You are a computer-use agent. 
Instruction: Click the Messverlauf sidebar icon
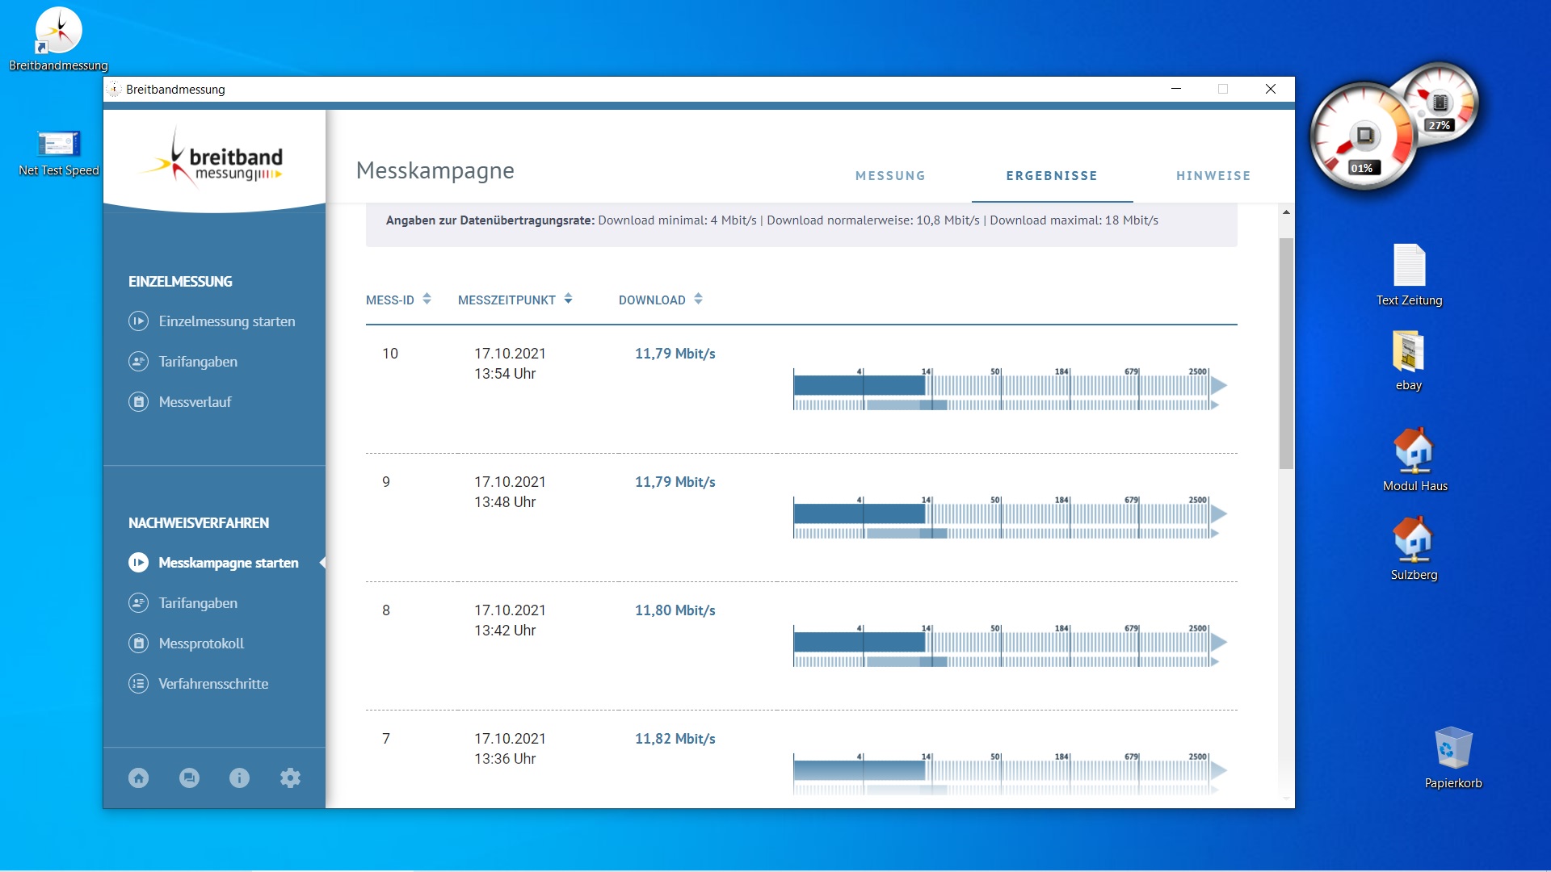coord(138,402)
